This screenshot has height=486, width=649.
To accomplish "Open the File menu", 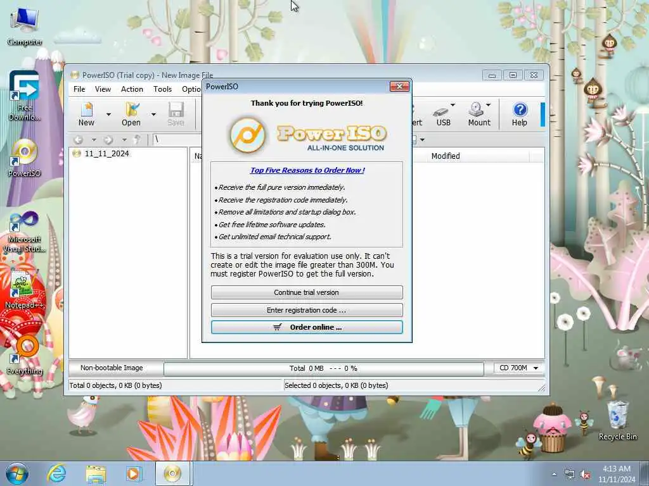I will (x=79, y=89).
